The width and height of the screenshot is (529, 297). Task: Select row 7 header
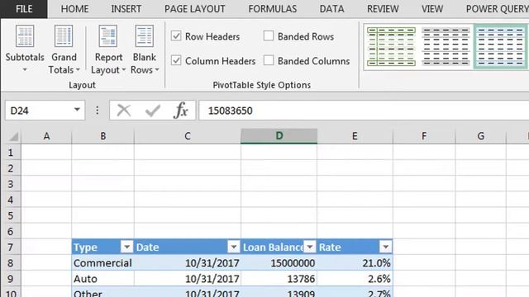(11, 247)
